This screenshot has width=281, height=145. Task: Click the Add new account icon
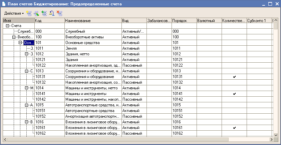click(x=29, y=13)
